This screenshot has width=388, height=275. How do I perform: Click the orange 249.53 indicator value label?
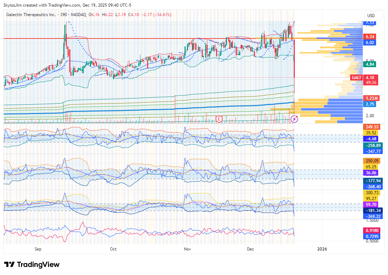click(x=372, y=127)
